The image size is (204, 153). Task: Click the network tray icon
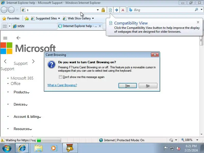172,148
